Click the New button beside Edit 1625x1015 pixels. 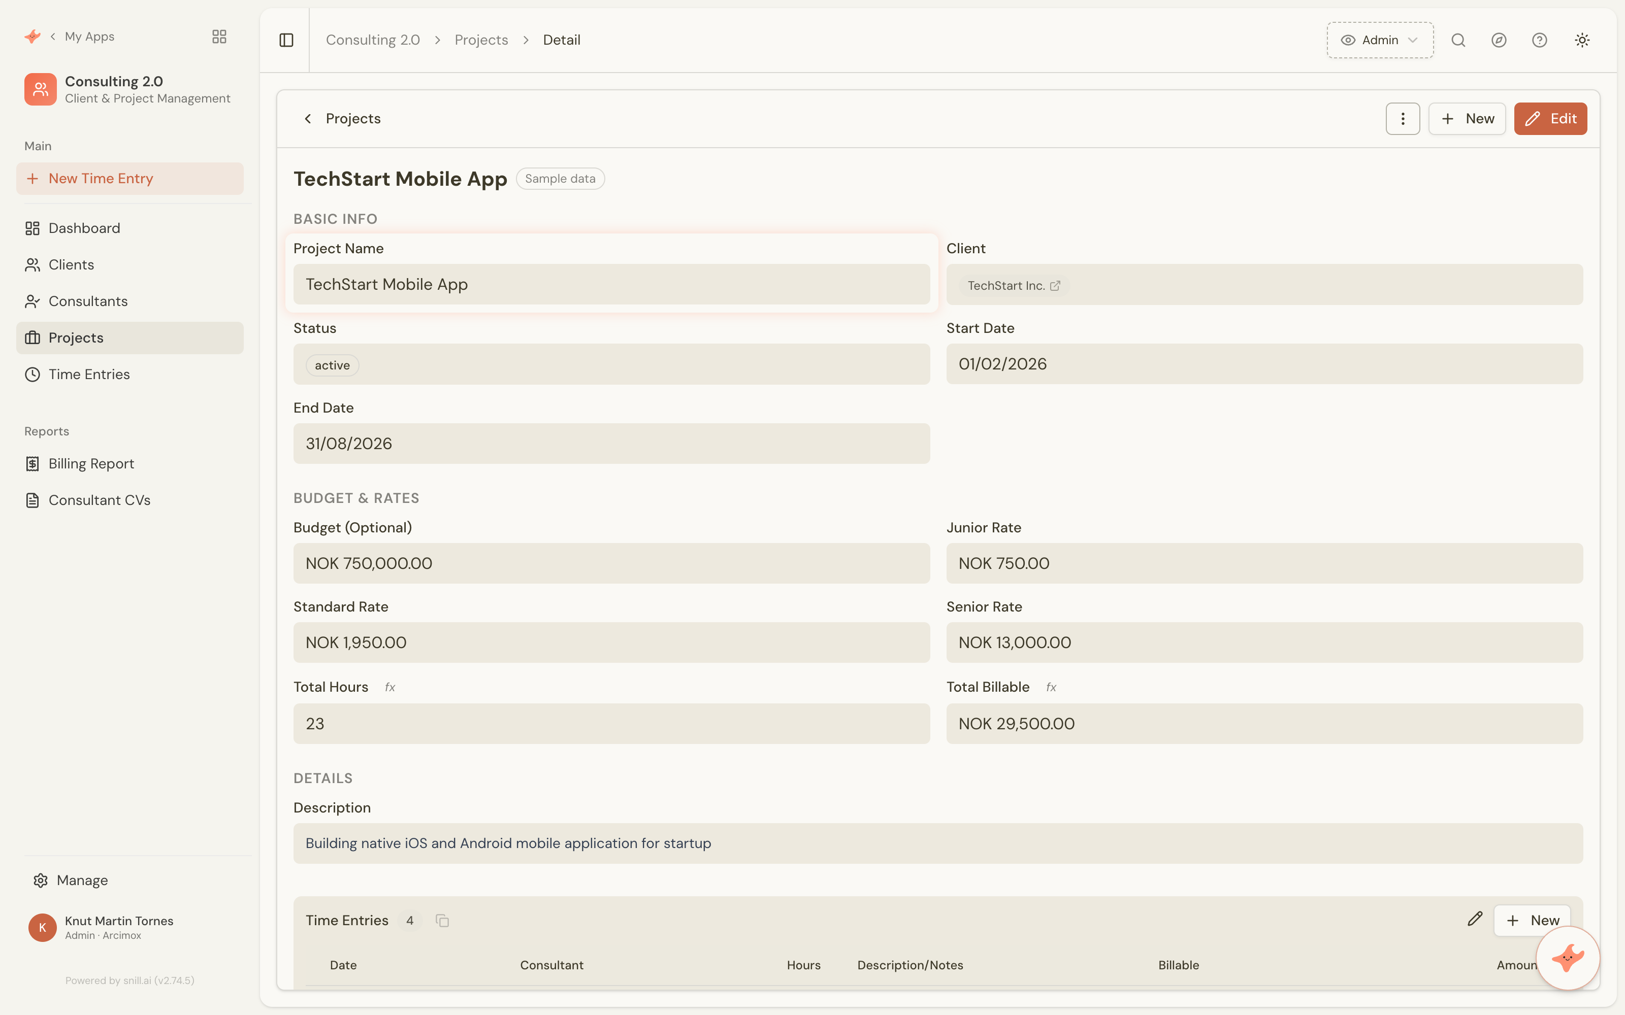pos(1467,119)
